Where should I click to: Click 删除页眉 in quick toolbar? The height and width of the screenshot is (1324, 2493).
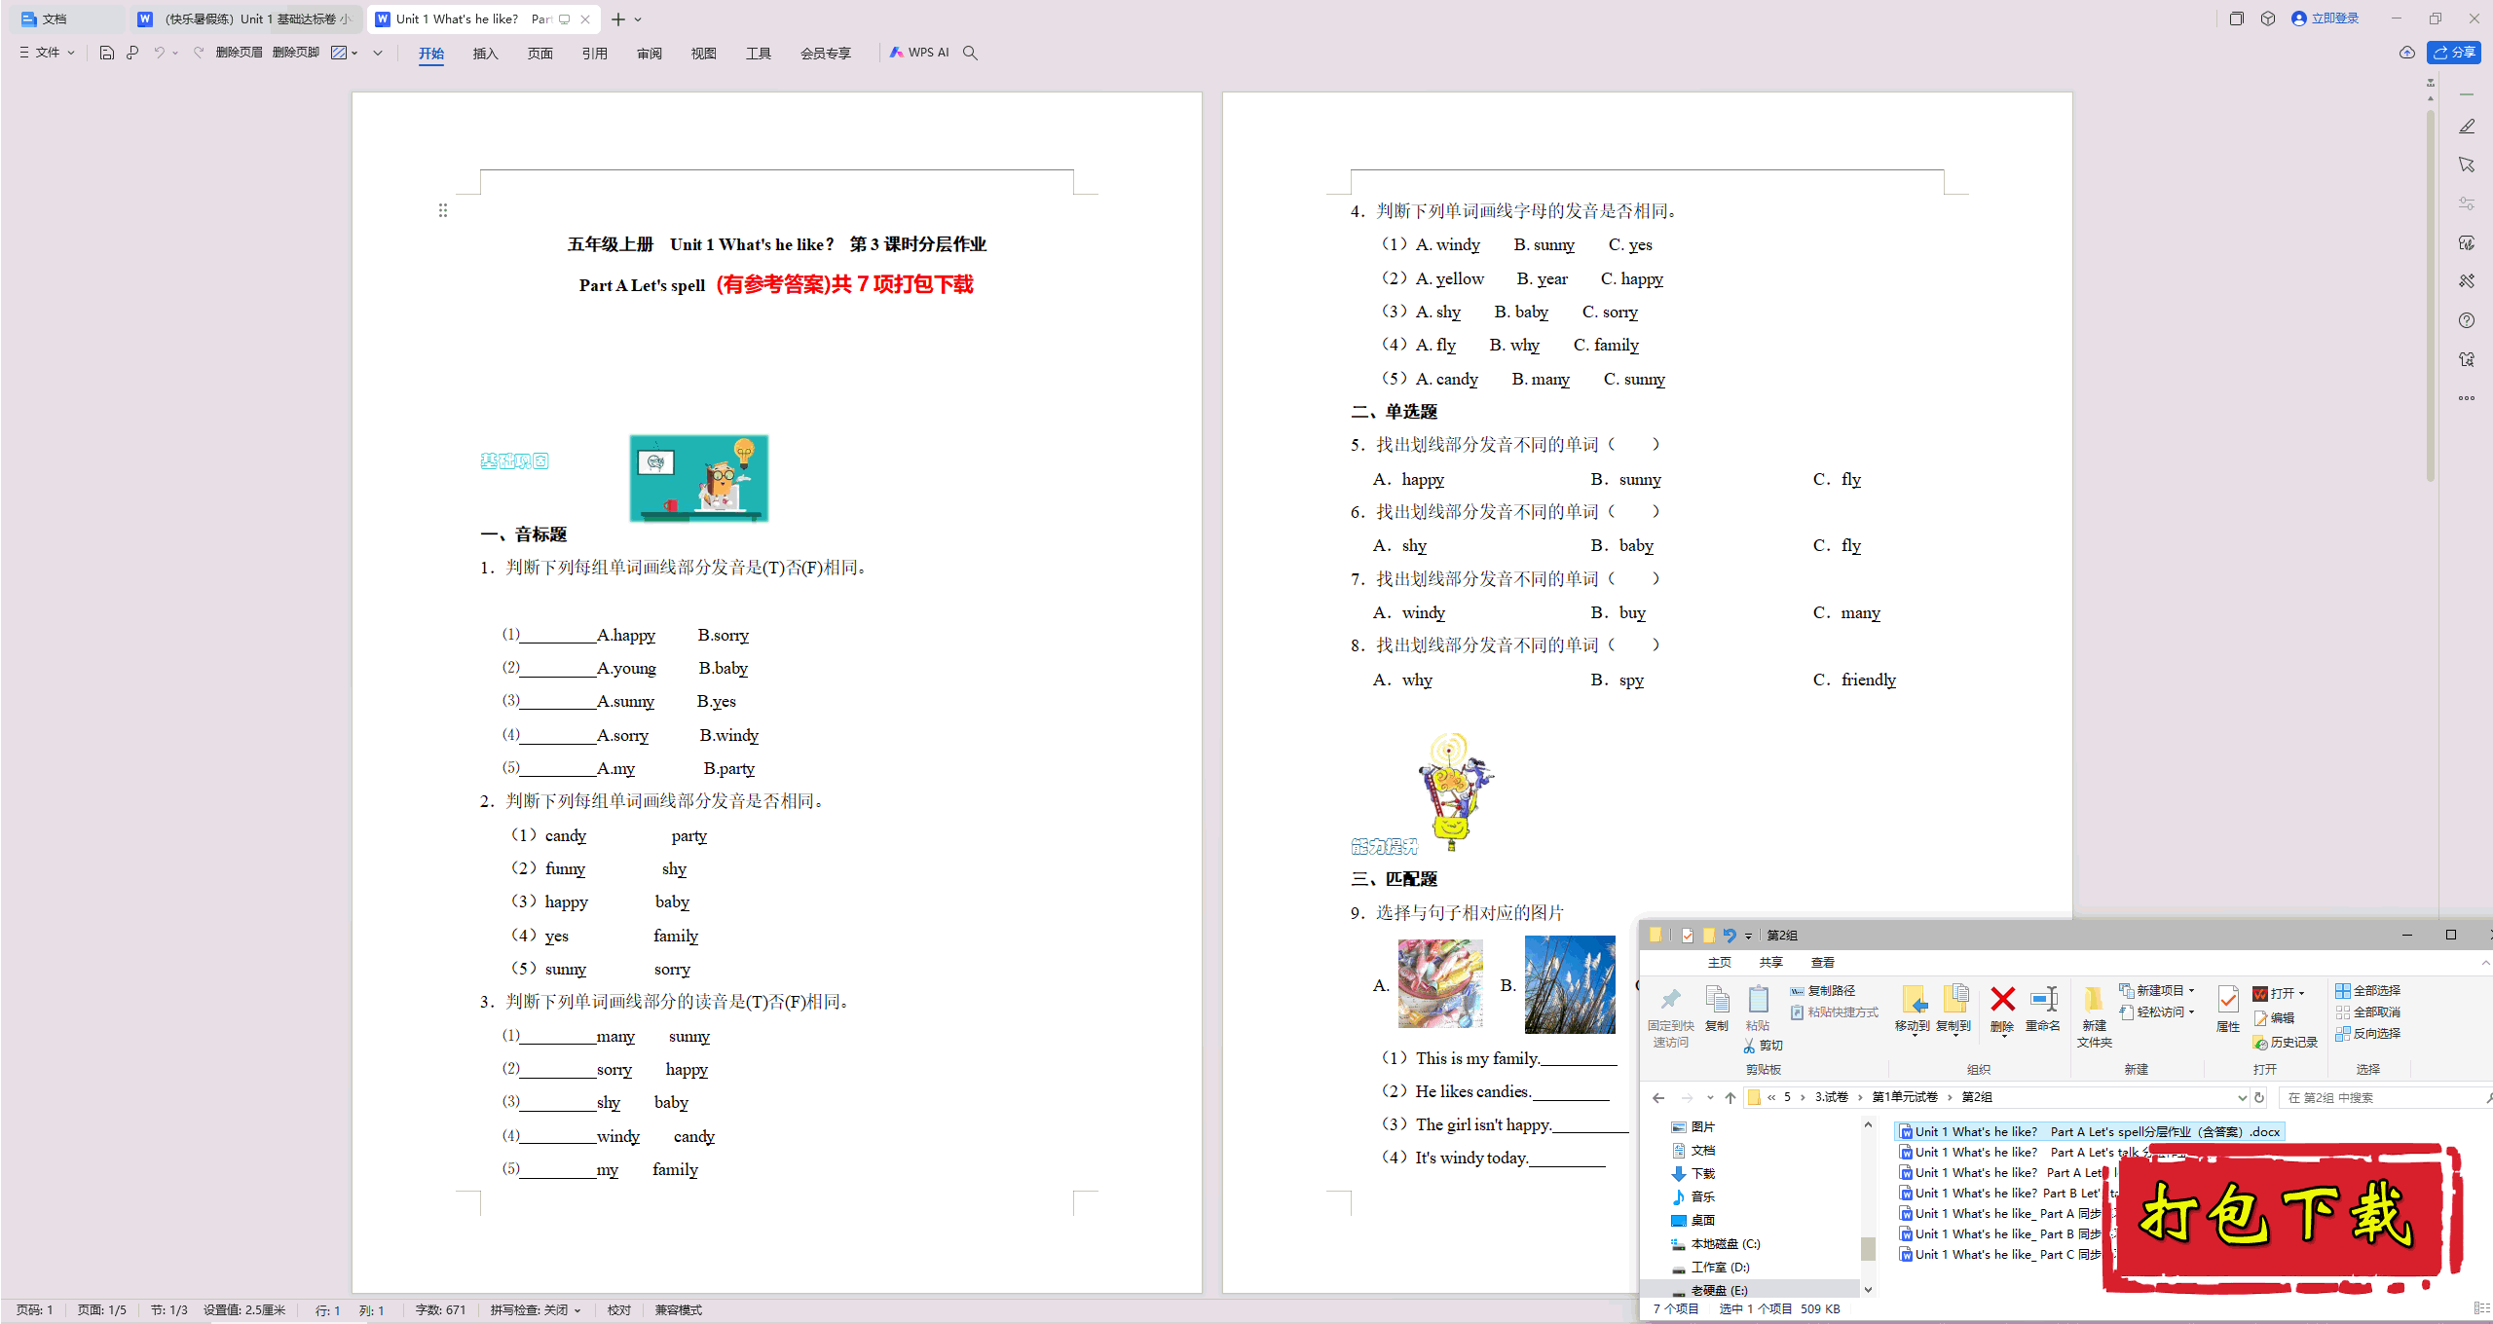click(239, 53)
